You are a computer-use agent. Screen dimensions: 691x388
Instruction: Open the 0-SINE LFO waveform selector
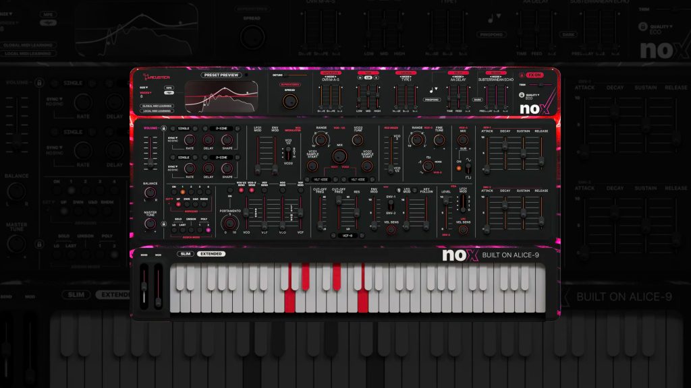coord(221,128)
